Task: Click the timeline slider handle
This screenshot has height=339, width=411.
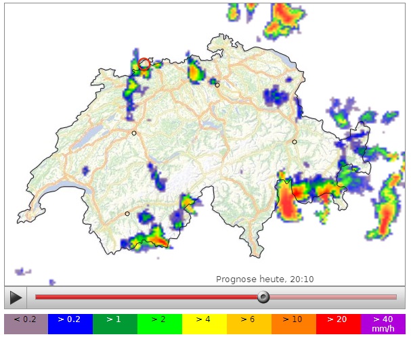Action: point(263,297)
